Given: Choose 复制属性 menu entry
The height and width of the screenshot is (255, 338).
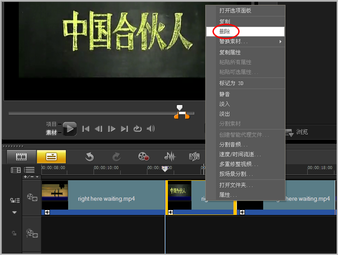Looking at the screenshot, I should pyautogui.click(x=245, y=53).
